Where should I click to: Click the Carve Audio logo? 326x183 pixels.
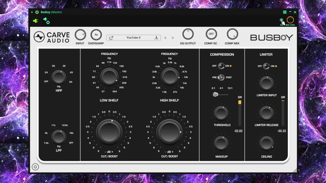52,37
